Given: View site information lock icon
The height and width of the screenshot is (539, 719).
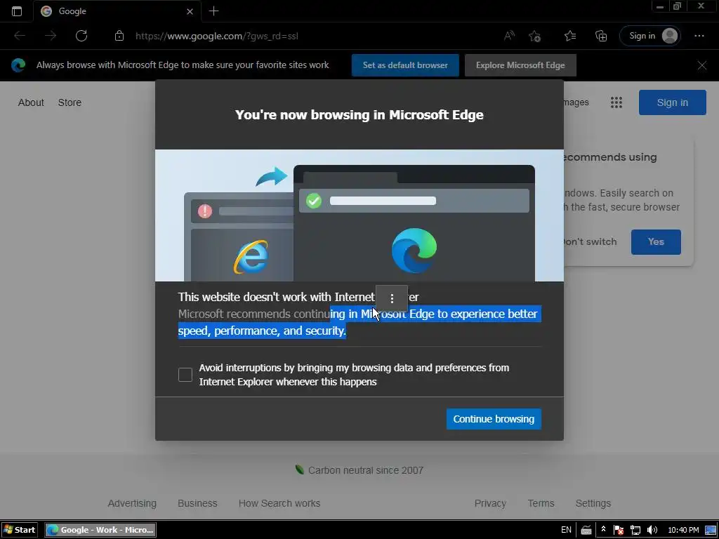Looking at the screenshot, I should tap(119, 36).
